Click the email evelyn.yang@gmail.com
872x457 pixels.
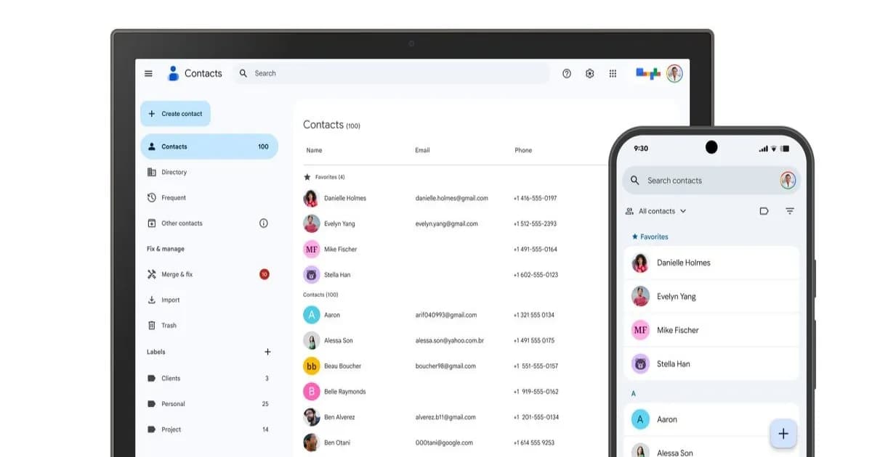(x=447, y=223)
